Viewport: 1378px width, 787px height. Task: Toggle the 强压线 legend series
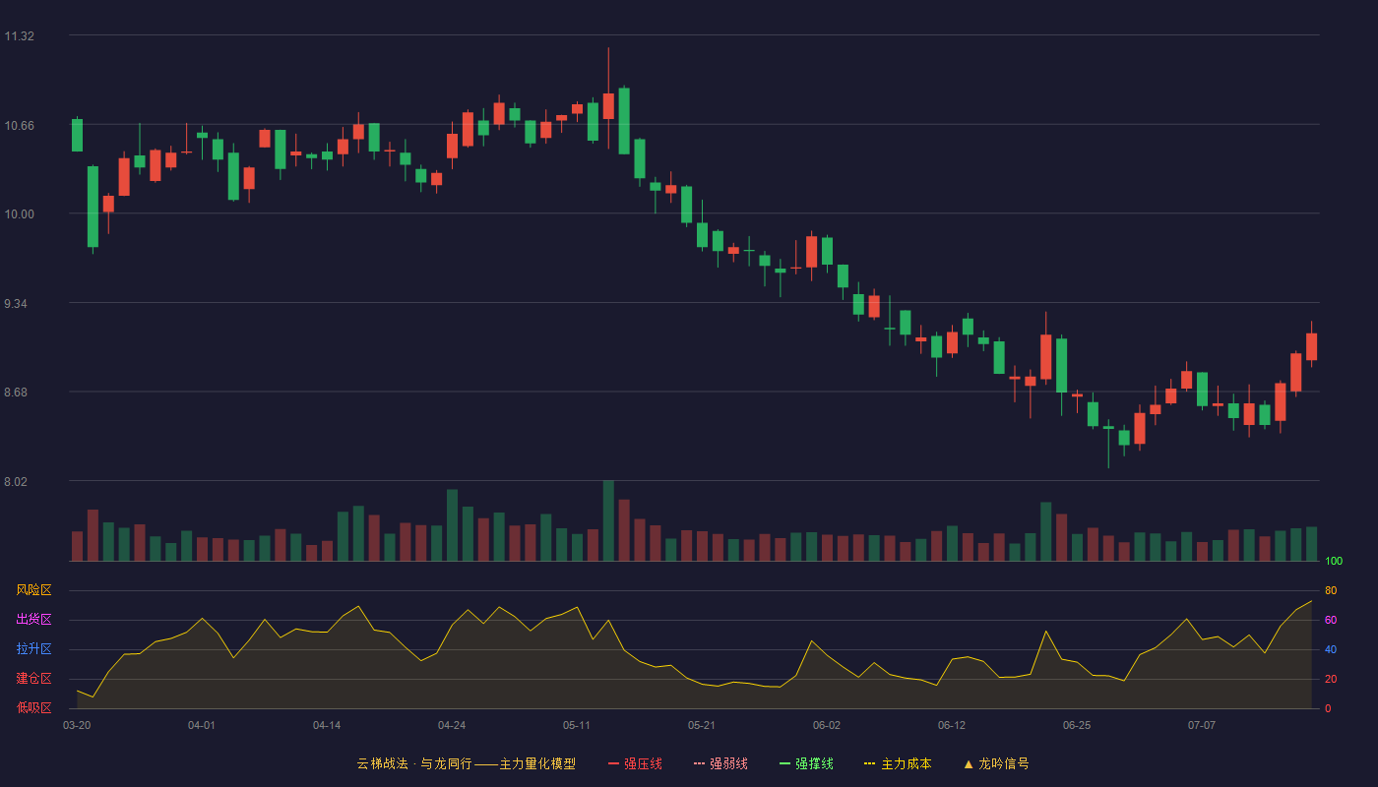[x=635, y=763]
